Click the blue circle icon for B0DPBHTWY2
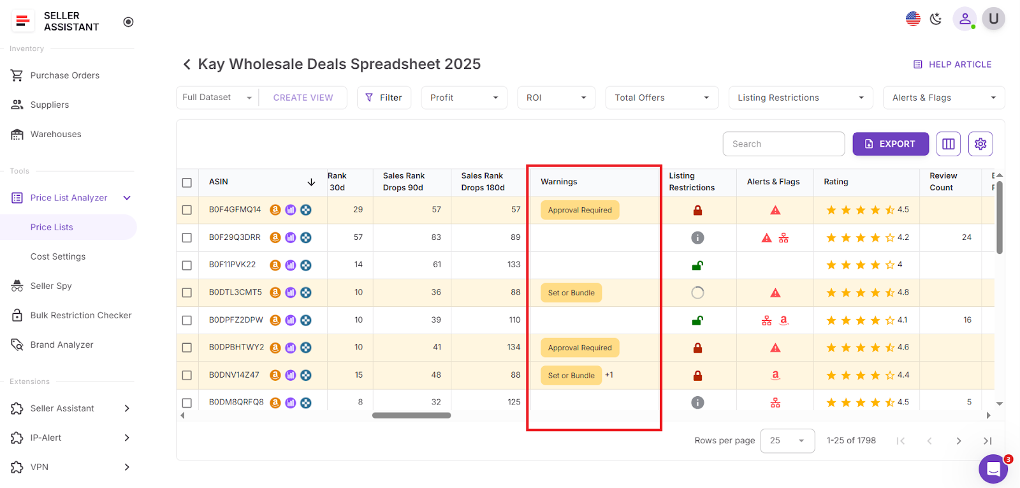 [x=306, y=348]
